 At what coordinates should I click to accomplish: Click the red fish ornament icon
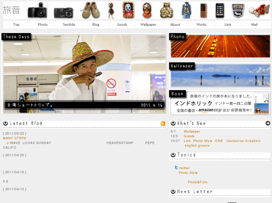[x=259, y=10]
